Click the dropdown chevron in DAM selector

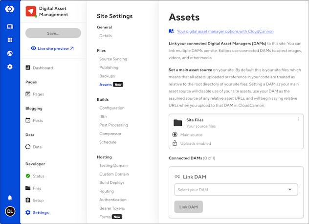coord(290,189)
